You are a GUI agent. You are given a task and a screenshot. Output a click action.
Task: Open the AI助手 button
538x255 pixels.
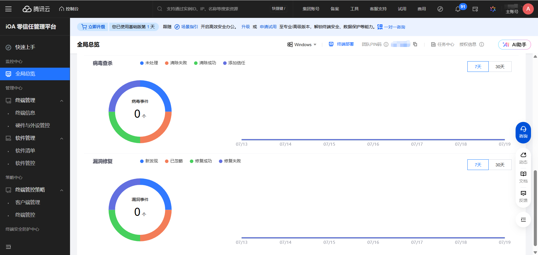(514, 44)
